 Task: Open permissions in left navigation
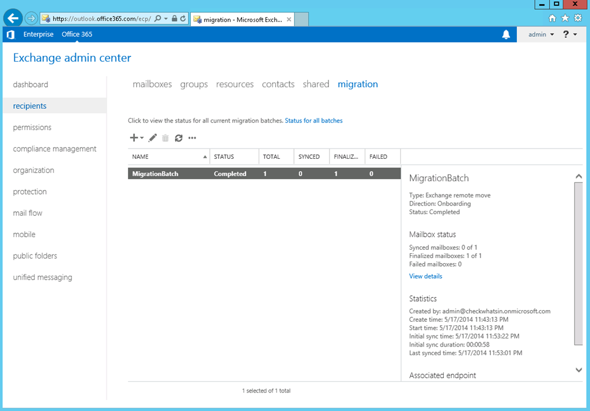32,127
